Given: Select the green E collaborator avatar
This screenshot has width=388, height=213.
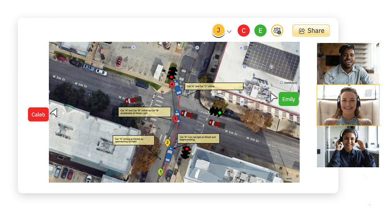Looking at the screenshot, I should 260,31.
